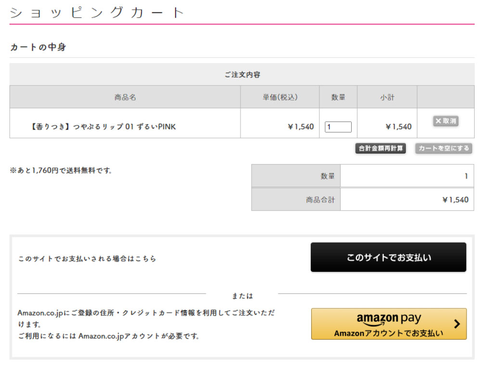Click the ショッピングカート page heading
Viewport: 481px width, 367px height.
point(97,13)
